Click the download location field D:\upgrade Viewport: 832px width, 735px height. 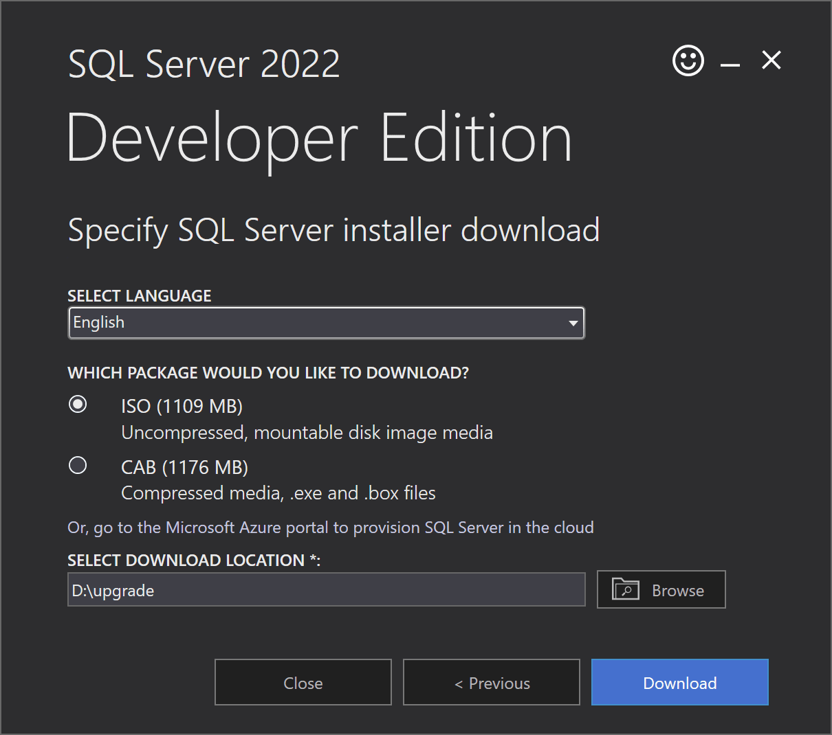coord(327,590)
